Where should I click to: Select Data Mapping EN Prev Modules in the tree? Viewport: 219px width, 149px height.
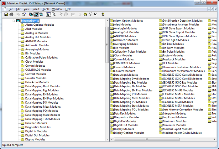[x=44, y=99]
